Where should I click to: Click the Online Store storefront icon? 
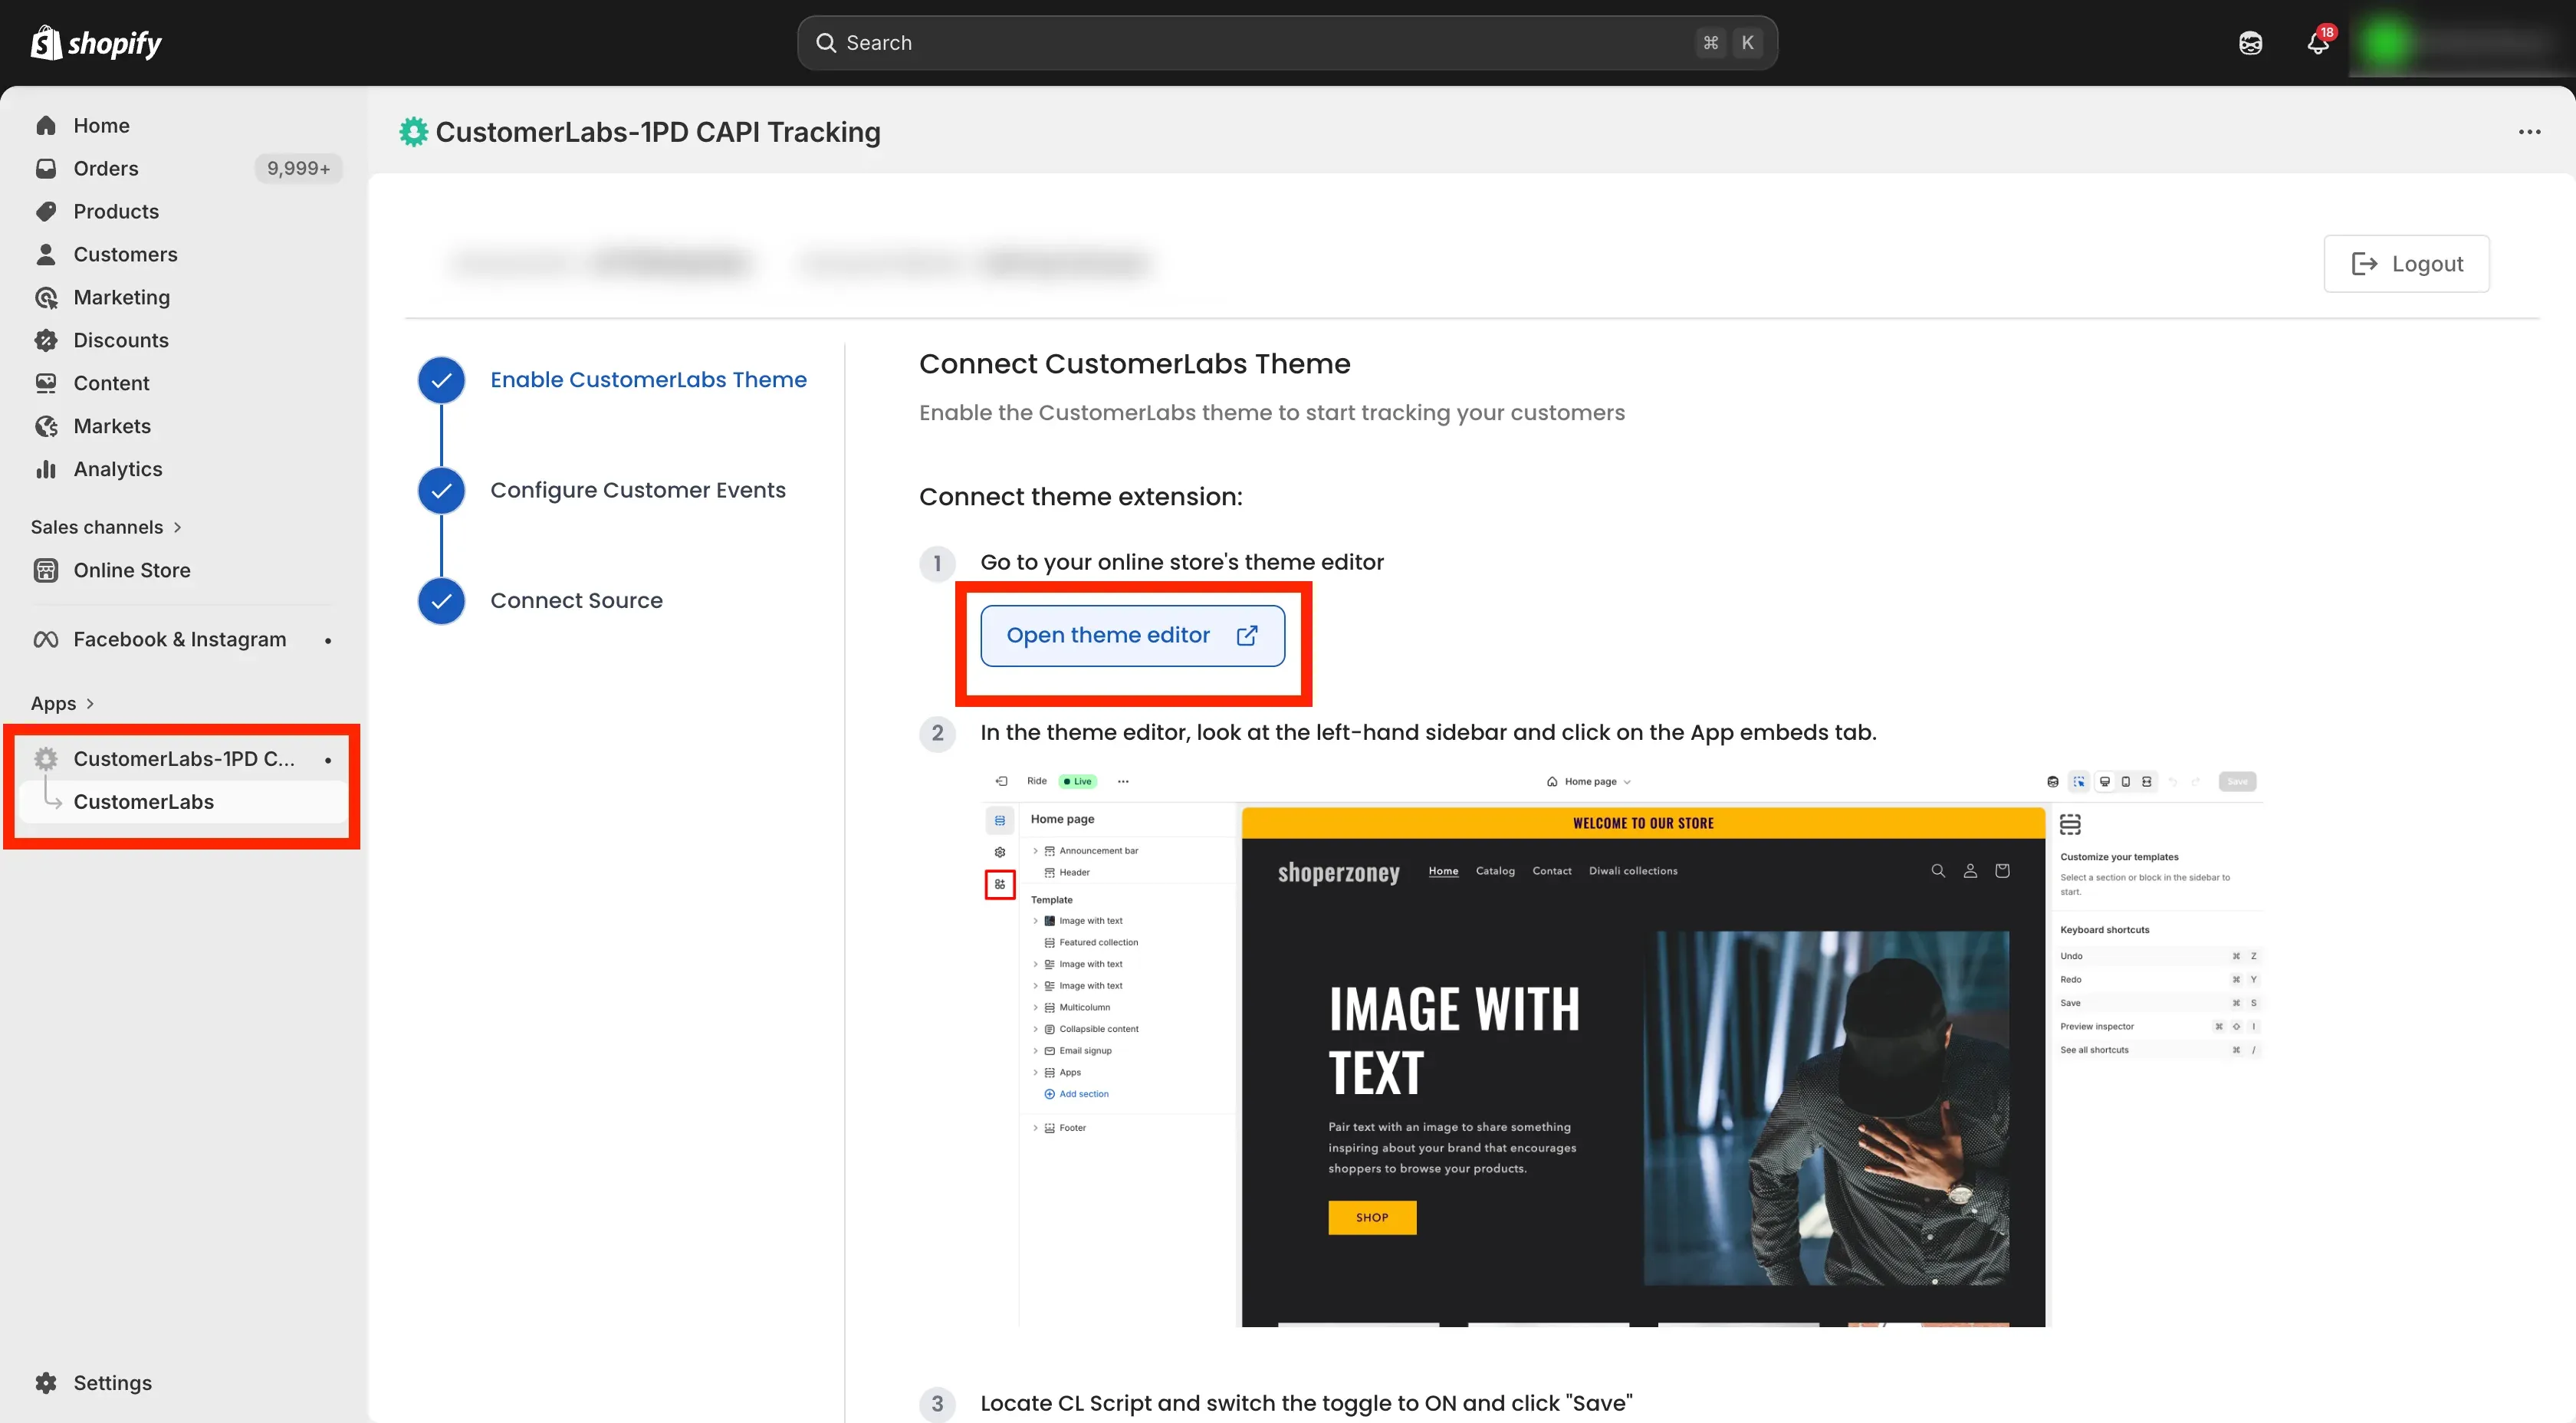(x=46, y=571)
